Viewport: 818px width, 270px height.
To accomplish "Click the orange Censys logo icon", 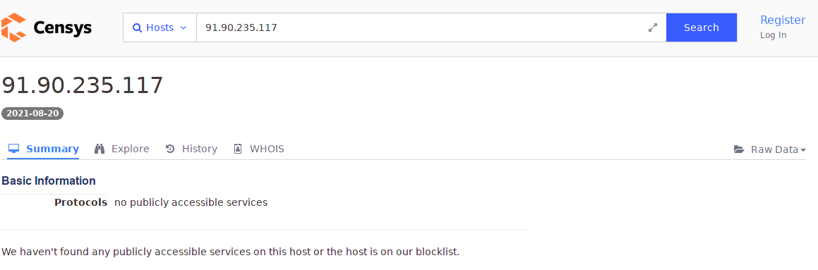I will tap(13, 27).
